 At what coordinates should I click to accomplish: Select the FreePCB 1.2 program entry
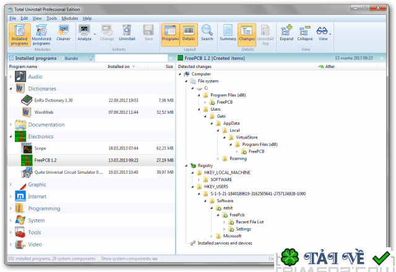pyautogui.click(x=91, y=160)
